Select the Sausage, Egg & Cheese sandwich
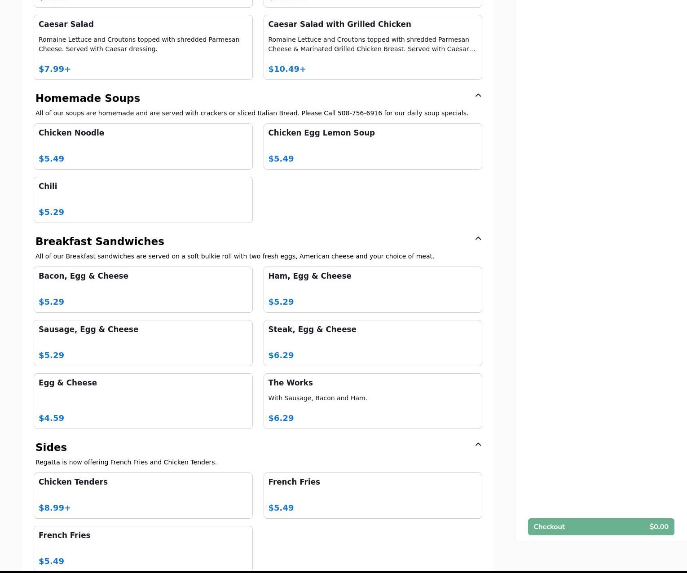 pos(143,343)
